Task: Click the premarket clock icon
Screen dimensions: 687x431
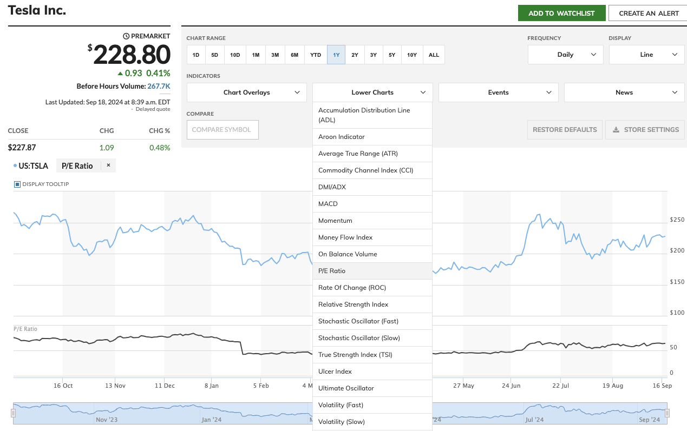Action: click(x=126, y=36)
